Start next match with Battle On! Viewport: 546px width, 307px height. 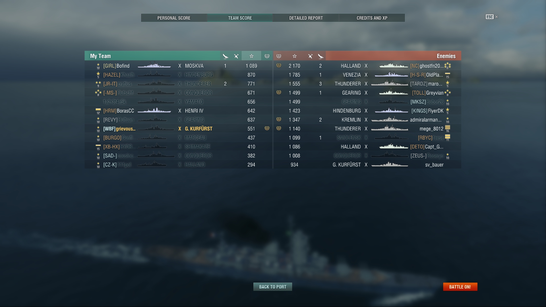(460, 287)
